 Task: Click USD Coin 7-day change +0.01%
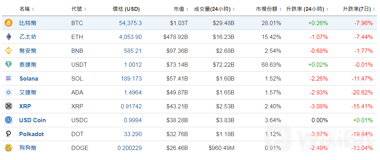[x=363, y=120]
